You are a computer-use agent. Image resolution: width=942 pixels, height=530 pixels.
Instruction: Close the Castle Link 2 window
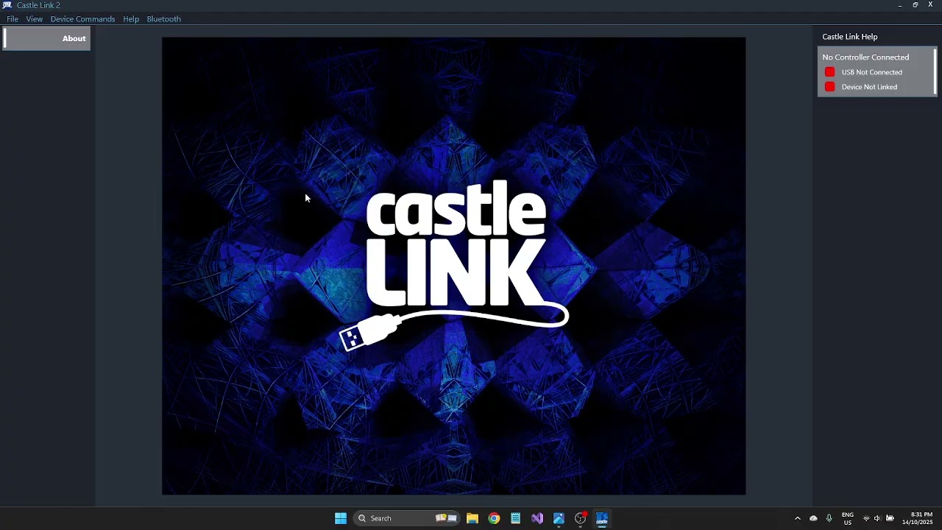point(930,5)
